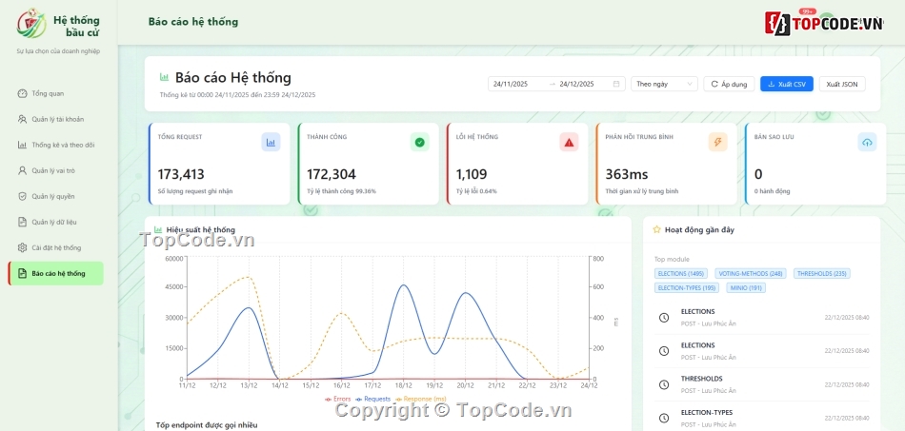Go to Quản lý tài khoản
Viewport: 905px width, 431px height.
[55, 119]
